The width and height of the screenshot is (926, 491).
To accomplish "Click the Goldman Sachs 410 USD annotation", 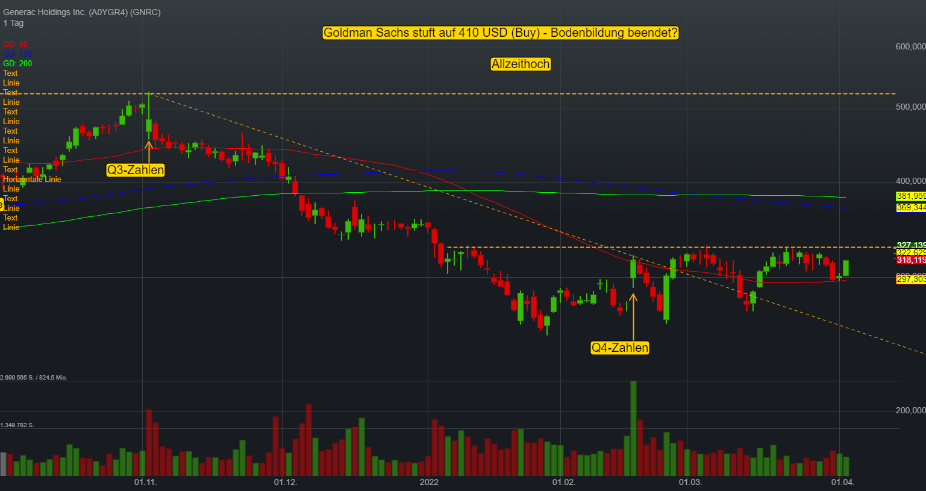I will [501, 33].
